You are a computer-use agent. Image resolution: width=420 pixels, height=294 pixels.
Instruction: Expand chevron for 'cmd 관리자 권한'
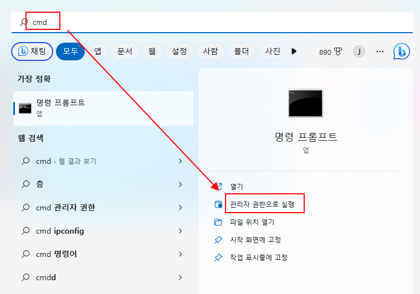(x=180, y=208)
